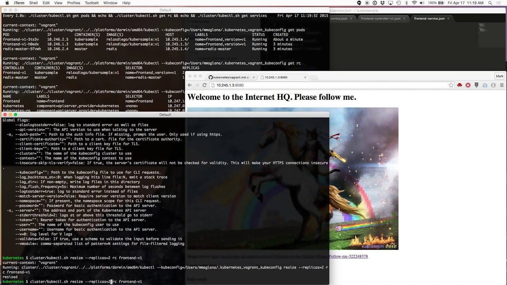Open the Time Machine menu bar icon
This screenshot has height=285, width=507.
tap(398, 3)
